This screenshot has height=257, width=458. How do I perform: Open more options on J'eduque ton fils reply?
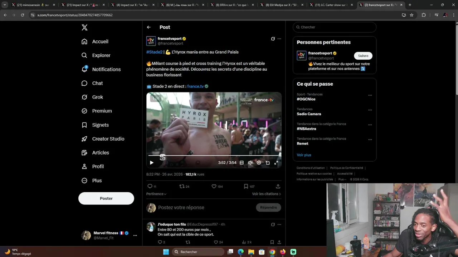[x=279, y=225]
